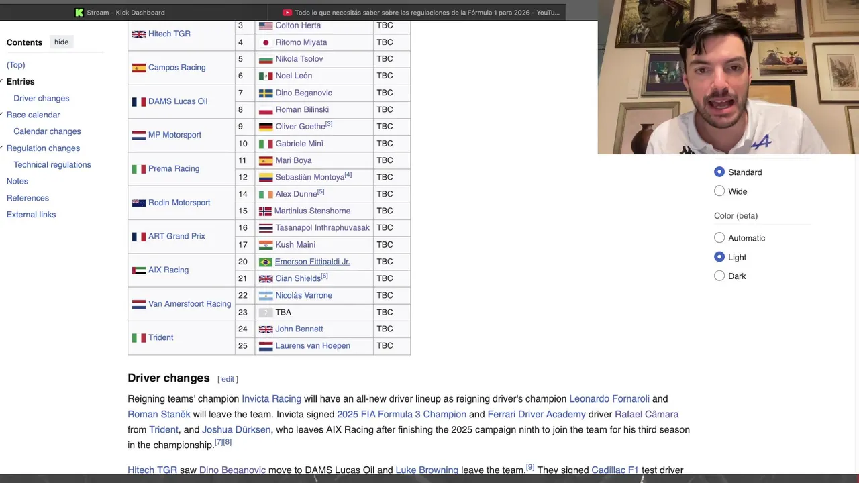The width and height of the screenshot is (859, 483).
Task: Click the Brazilian flag beside Emerson Fittipaldi Jr.
Action: point(265,262)
